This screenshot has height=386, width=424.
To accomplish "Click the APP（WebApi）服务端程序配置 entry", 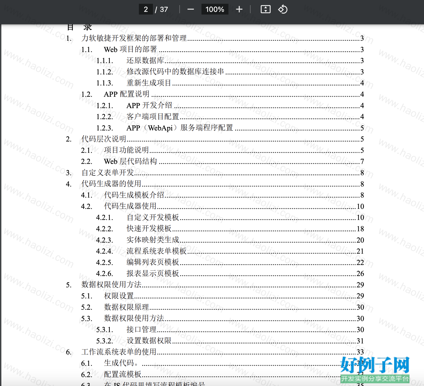I will click(230, 128).
